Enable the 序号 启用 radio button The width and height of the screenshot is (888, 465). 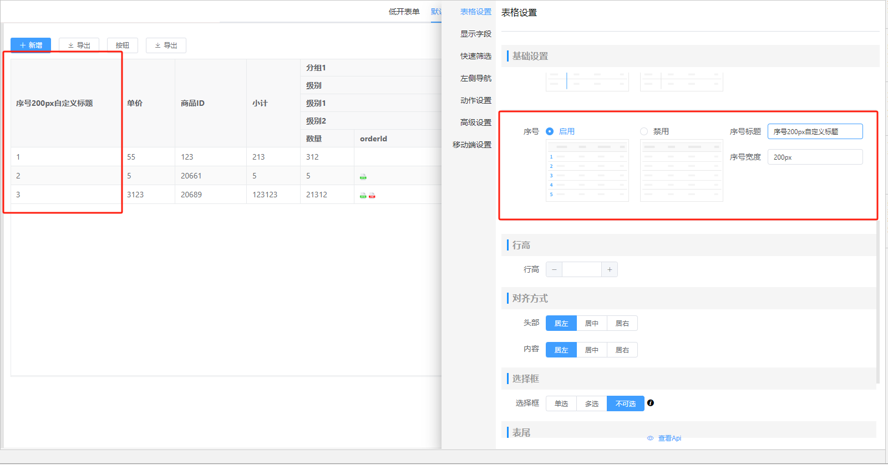point(550,131)
